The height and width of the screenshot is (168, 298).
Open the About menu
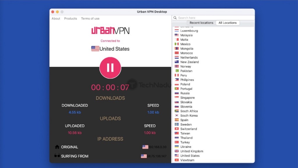(56, 18)
